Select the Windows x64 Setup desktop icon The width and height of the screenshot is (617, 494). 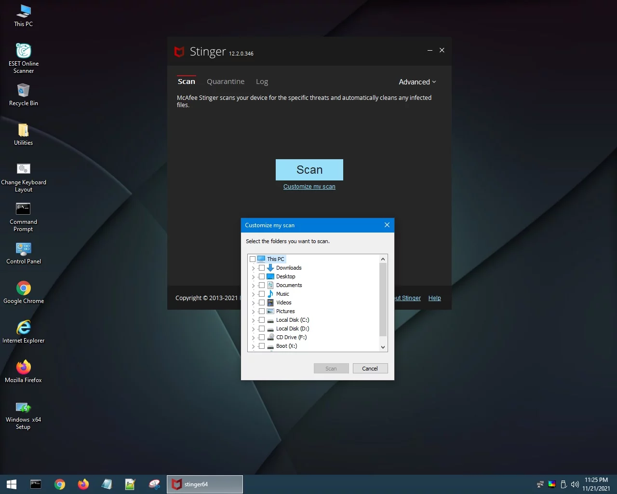pyautogui.click(x=23, y=415)
